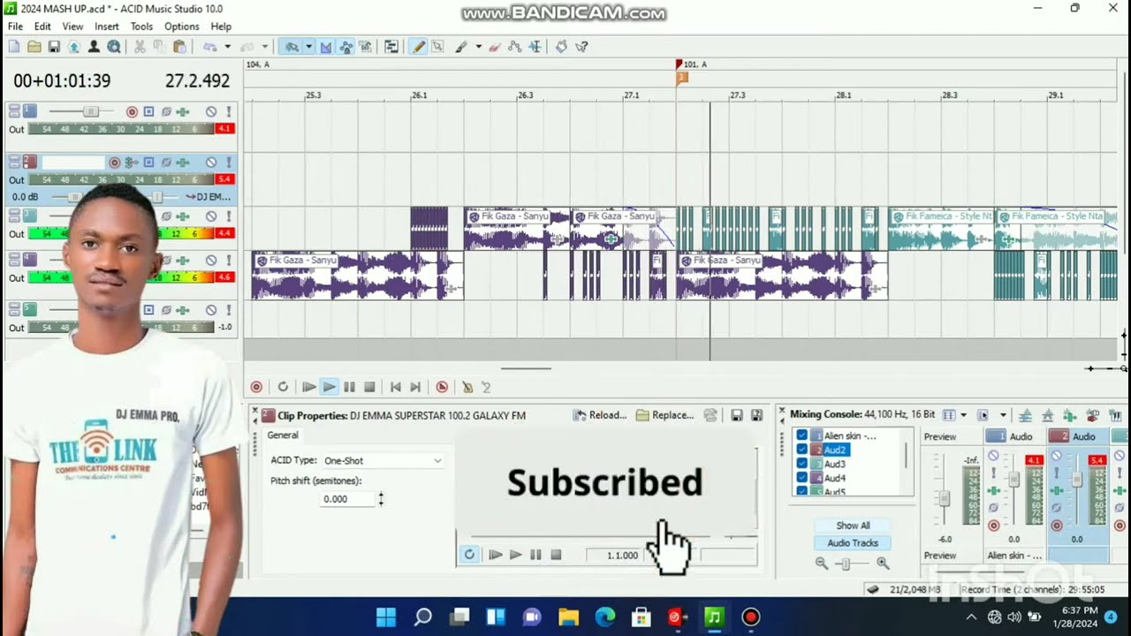Save project with the floppy disk icon
Screen dimensions: 1131x636
coord(55,47)
